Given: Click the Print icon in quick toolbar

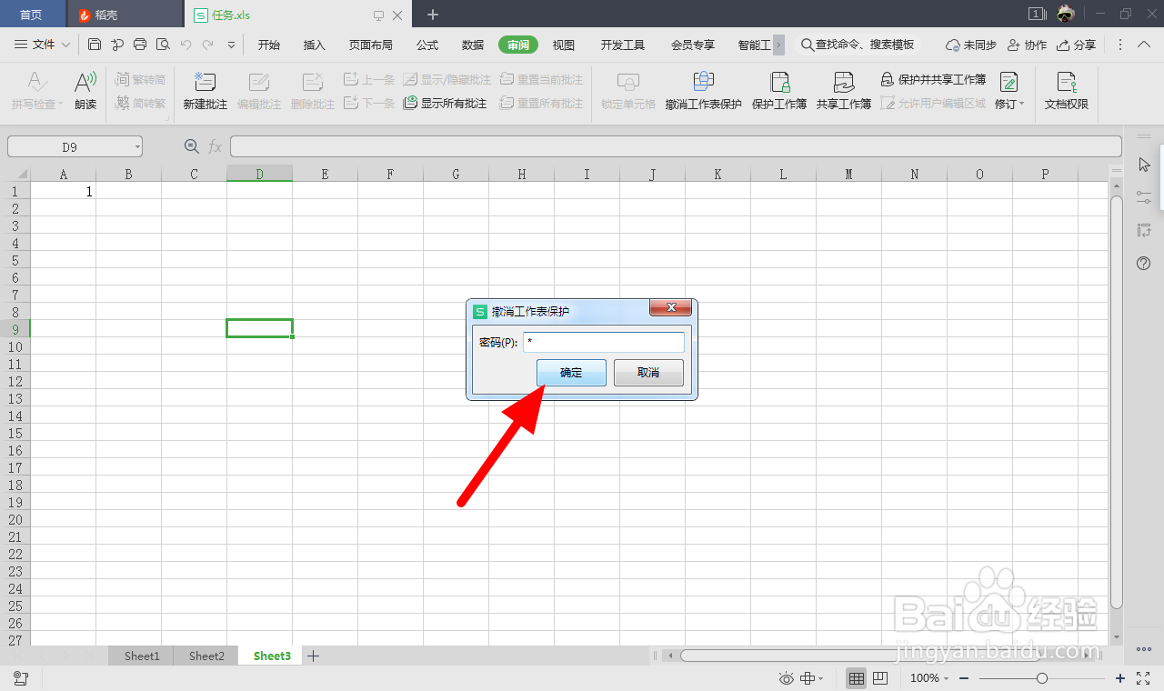Looking at the screenshot, I should 140,45.
